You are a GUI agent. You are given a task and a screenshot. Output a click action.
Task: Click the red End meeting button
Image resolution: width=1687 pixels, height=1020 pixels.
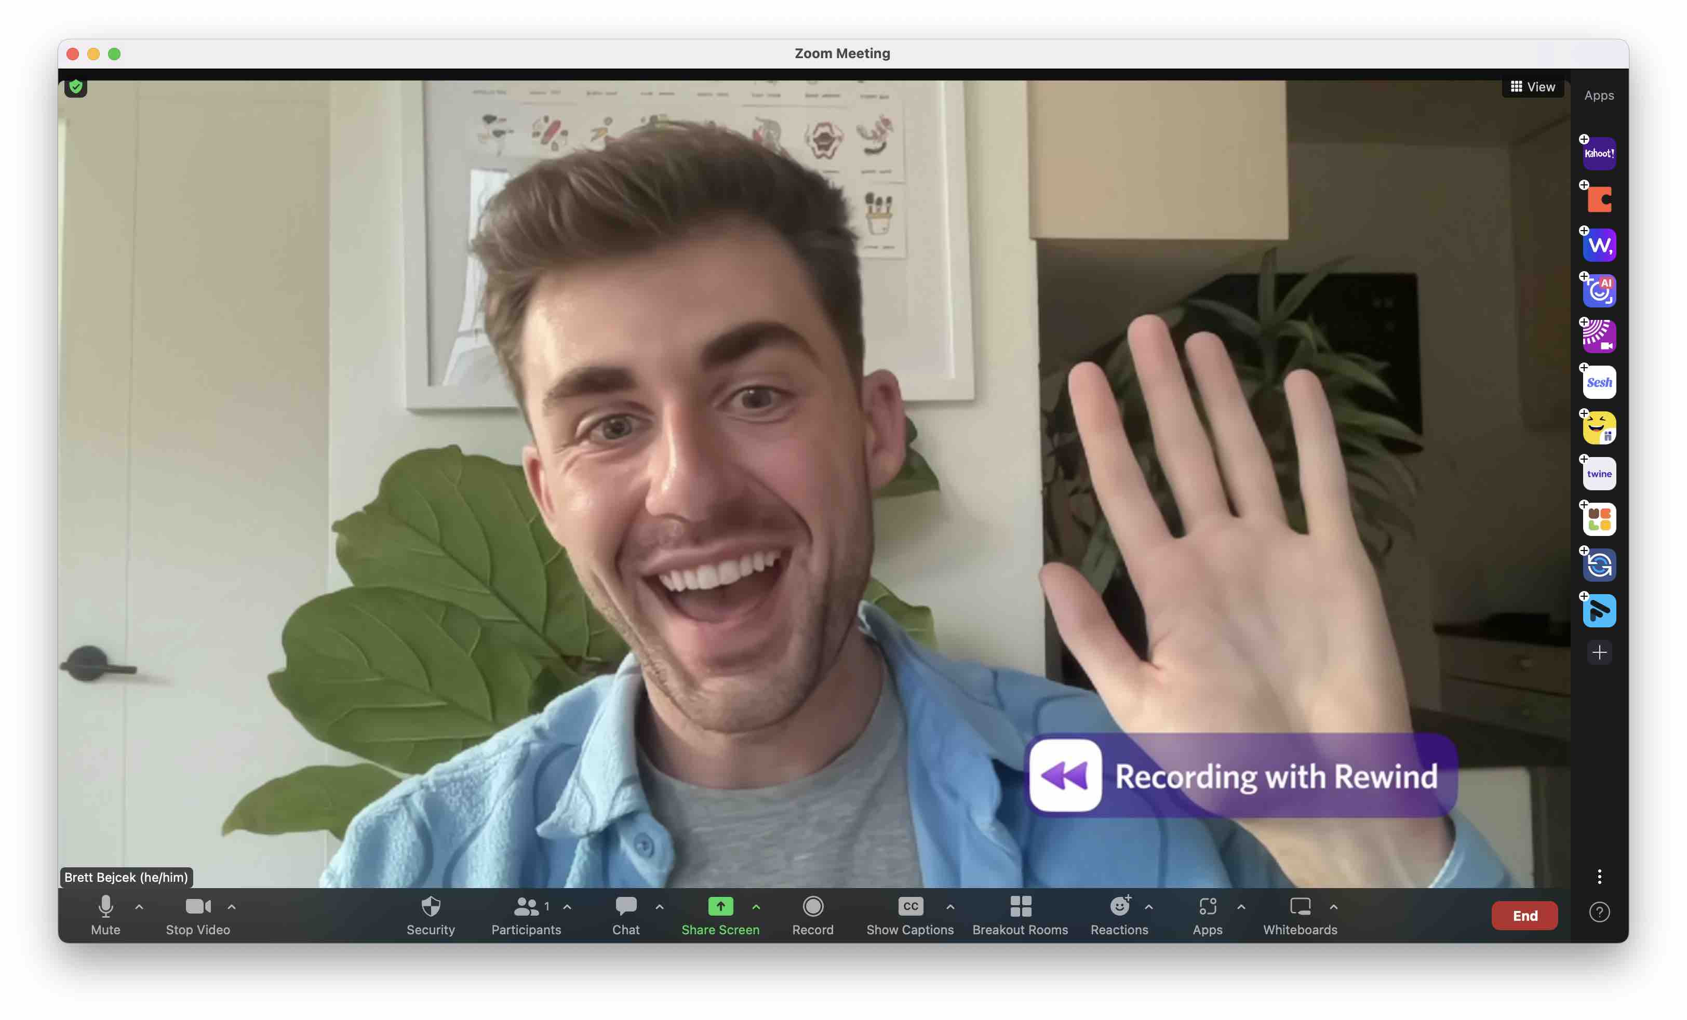(x=1524, y=915)
